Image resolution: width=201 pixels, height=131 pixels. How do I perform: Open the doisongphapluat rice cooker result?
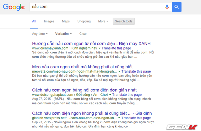pos(84,90)
